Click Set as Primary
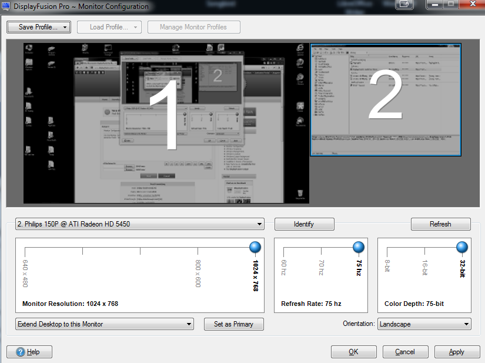The image size is (485, 363). 234,324
